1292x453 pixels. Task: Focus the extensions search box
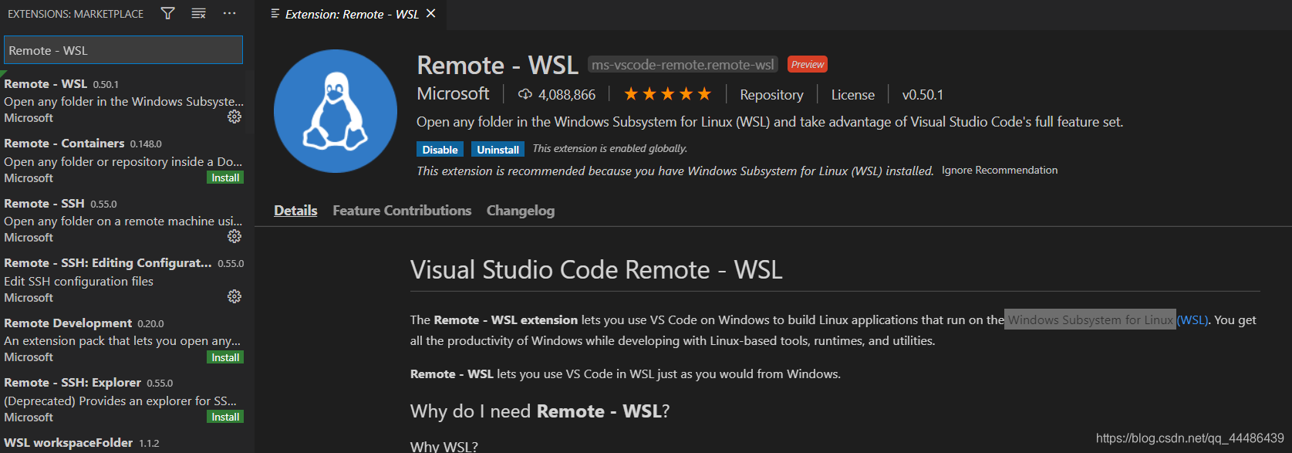click(x=123, y=50)
